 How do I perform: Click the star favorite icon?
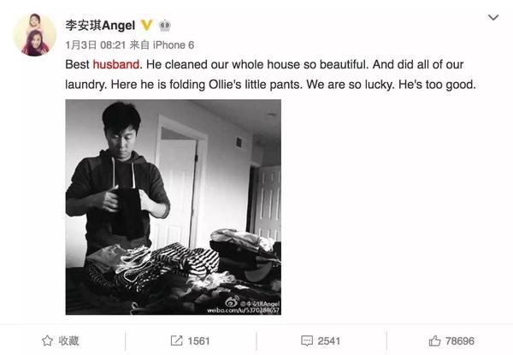tap(47, 340)
